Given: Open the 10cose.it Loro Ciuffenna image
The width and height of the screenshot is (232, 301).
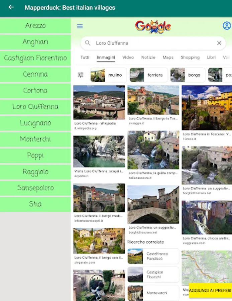Looking at the screenshot, I should [207, 108].
